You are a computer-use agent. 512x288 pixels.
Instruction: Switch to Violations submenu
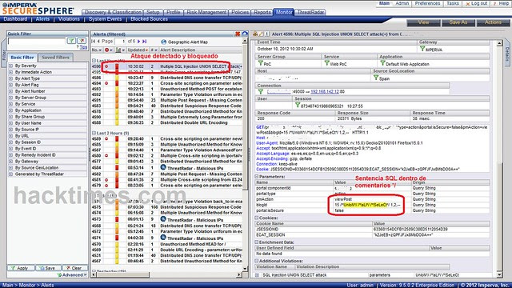[x=69, y=19]
